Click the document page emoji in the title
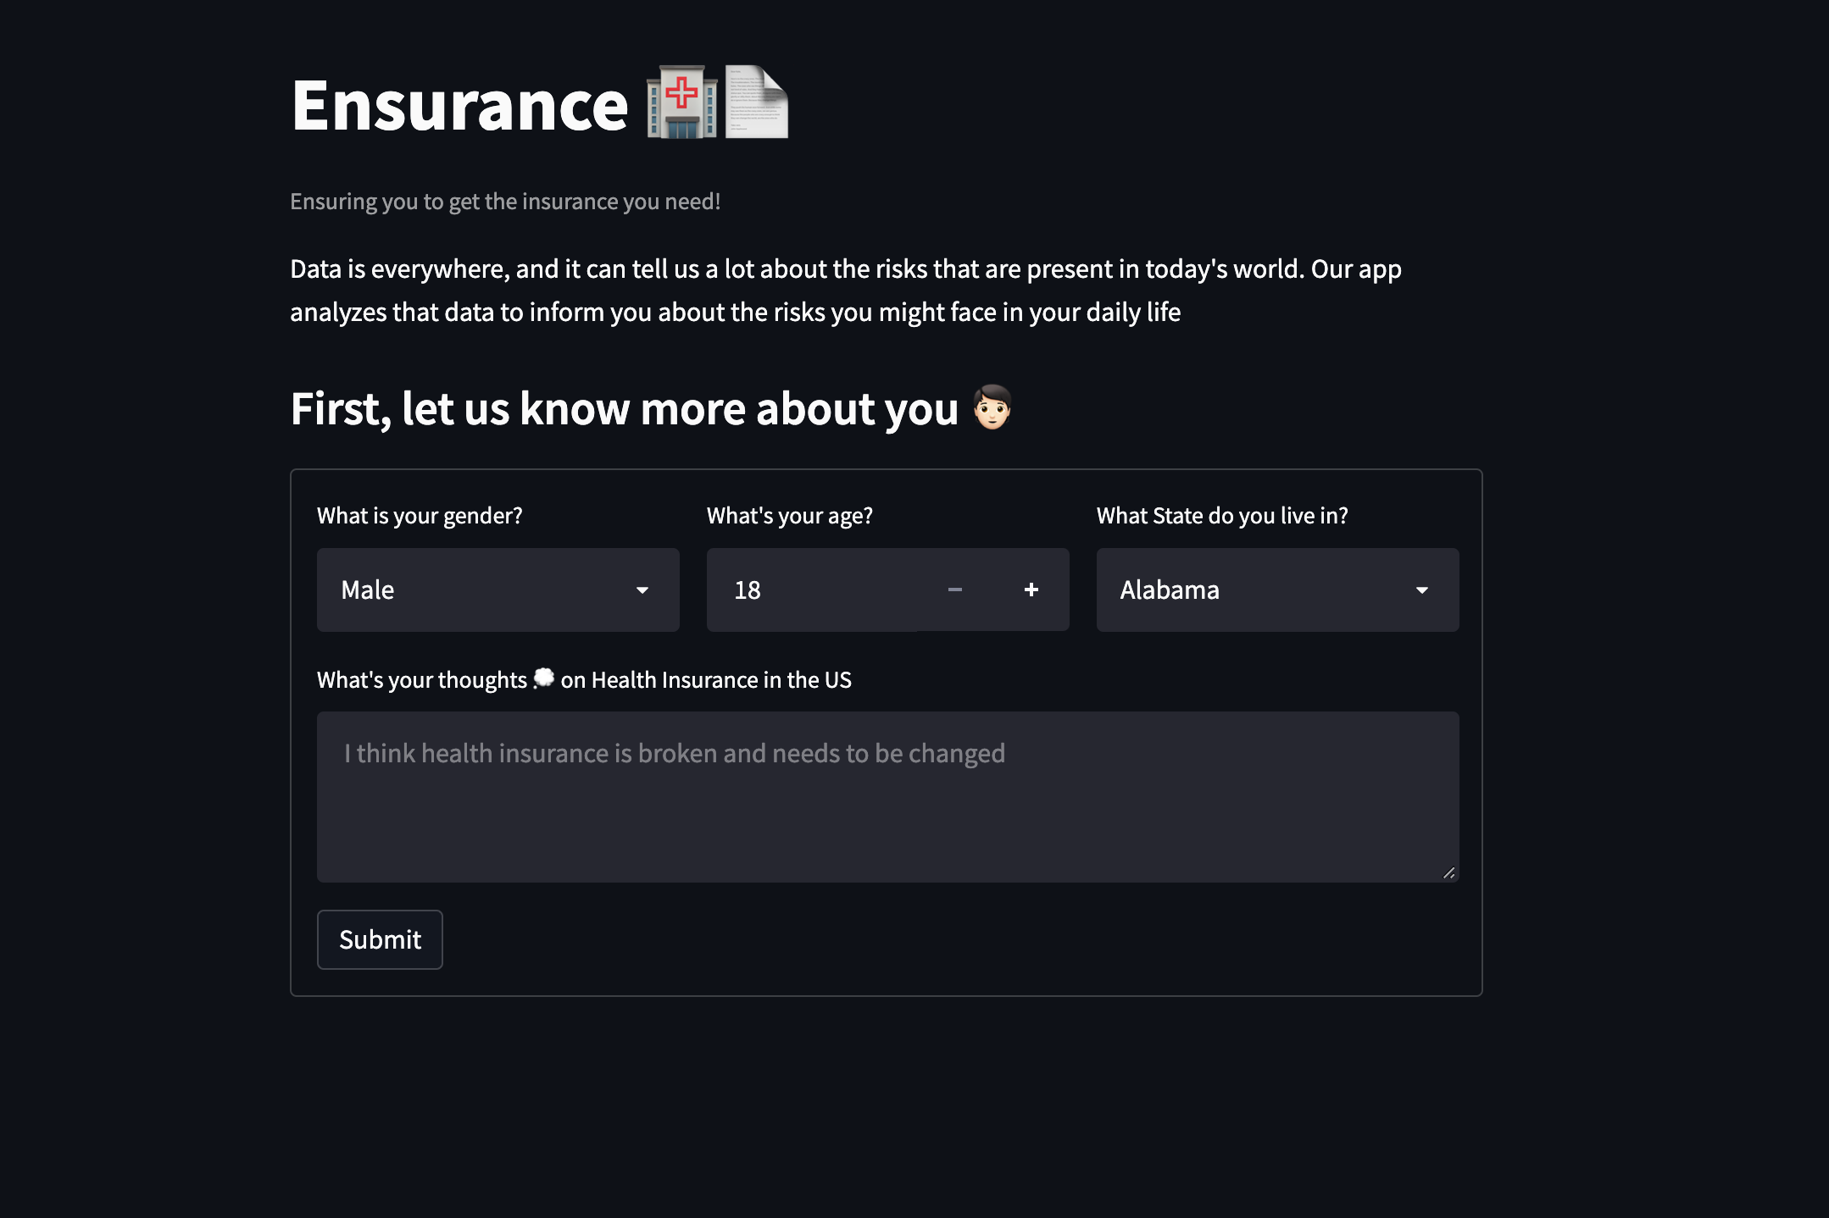1829x1218 pixels. coord(757,102)
